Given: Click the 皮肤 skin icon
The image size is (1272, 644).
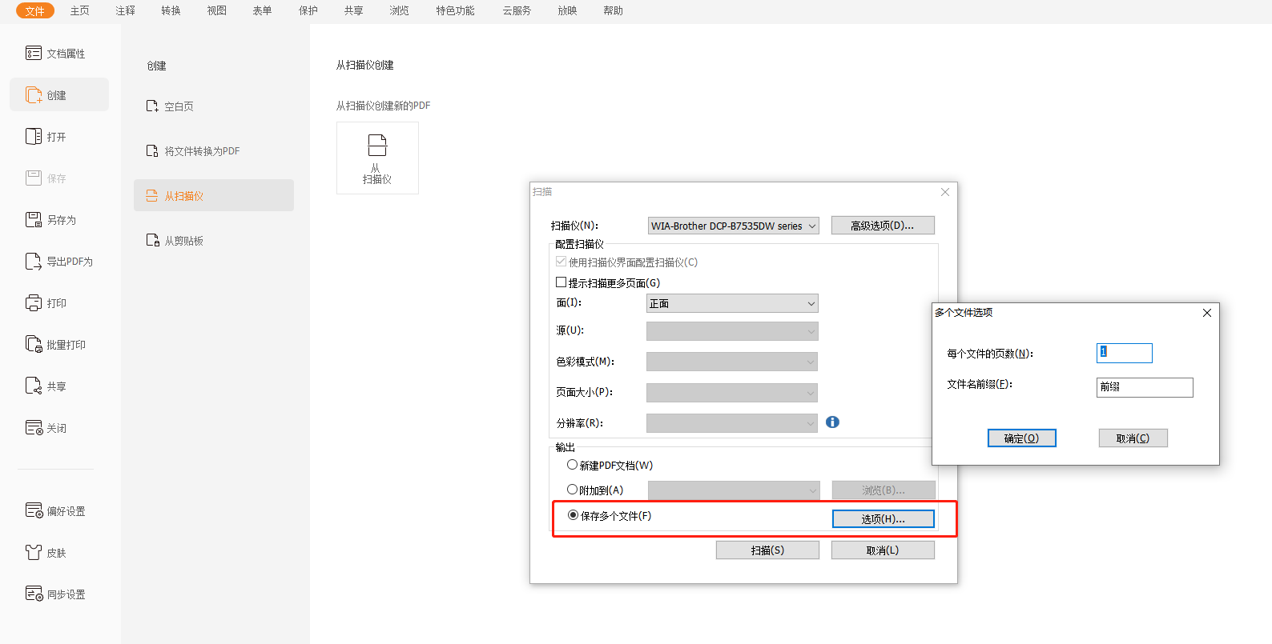Looking at the screenshot, I should (33, 553).
